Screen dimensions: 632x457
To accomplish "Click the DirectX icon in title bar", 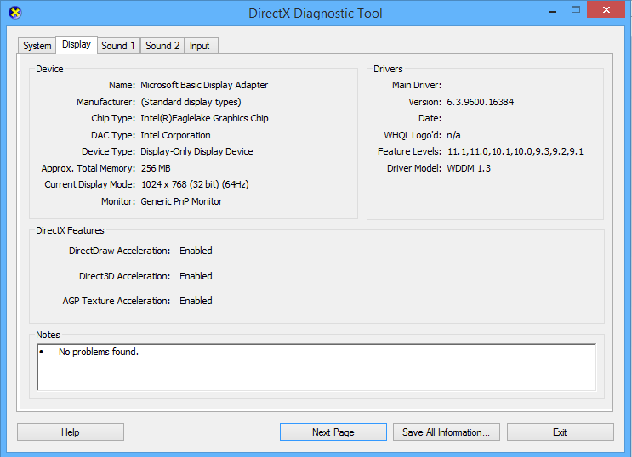I will (15, 13).
